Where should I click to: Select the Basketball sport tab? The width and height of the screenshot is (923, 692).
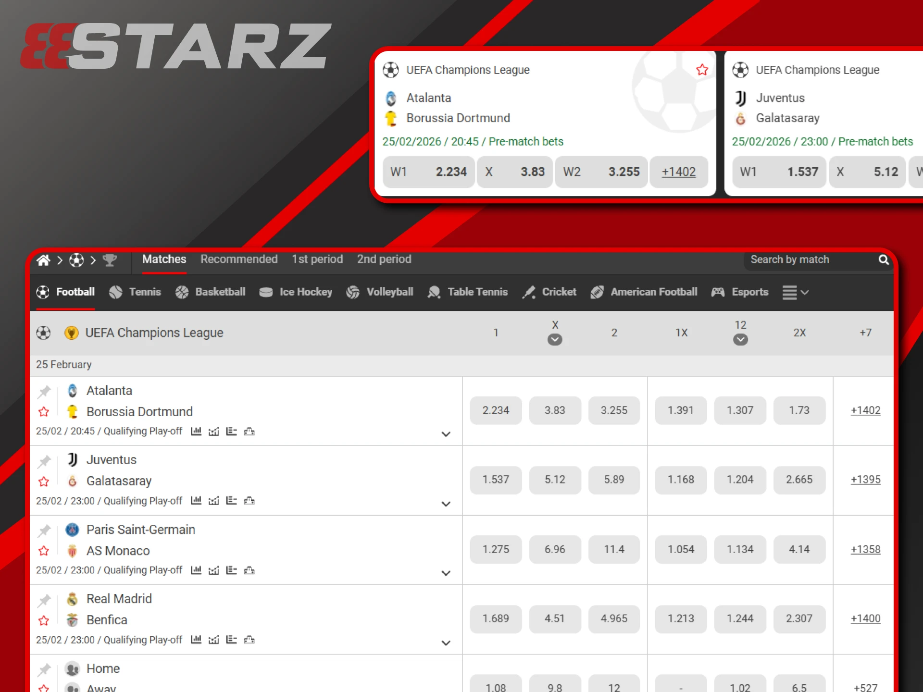tap(210, 292)
